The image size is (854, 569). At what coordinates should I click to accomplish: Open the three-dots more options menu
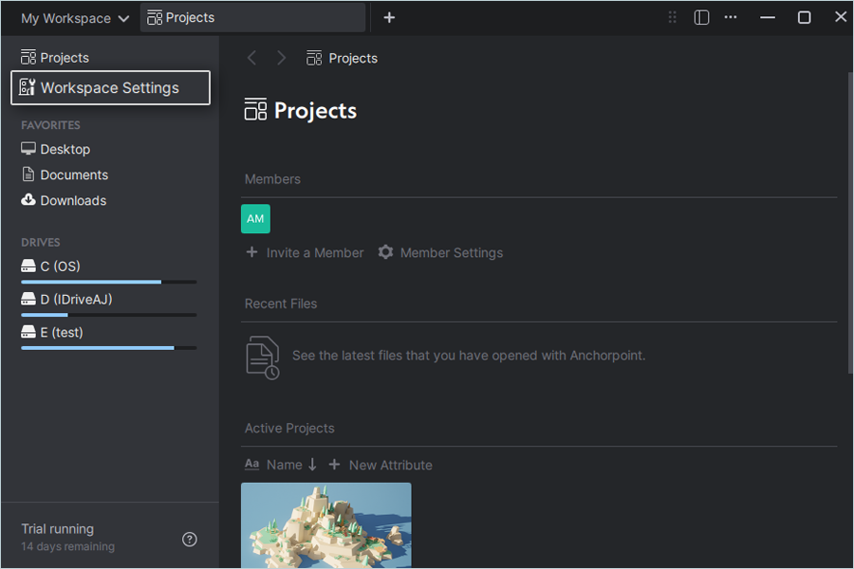[731, 17]
